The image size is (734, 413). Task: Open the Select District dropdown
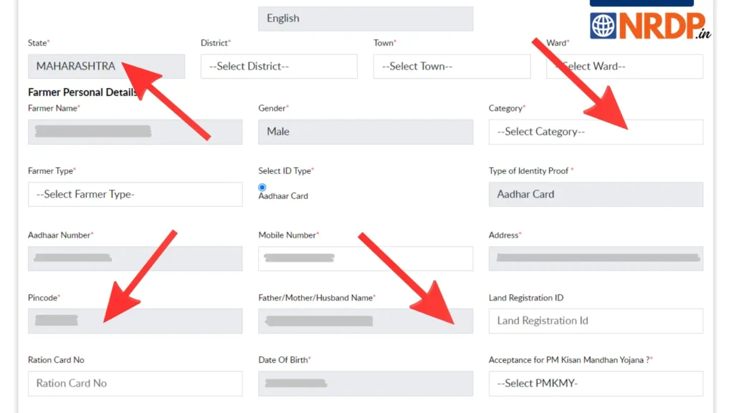279,67
